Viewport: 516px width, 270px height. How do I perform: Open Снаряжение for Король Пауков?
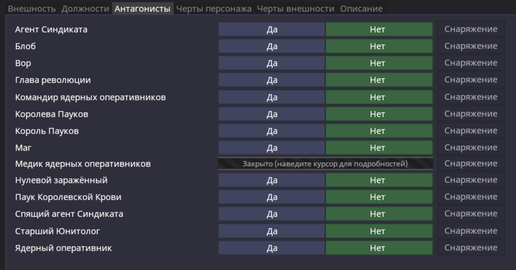click(x=471, y=130)
